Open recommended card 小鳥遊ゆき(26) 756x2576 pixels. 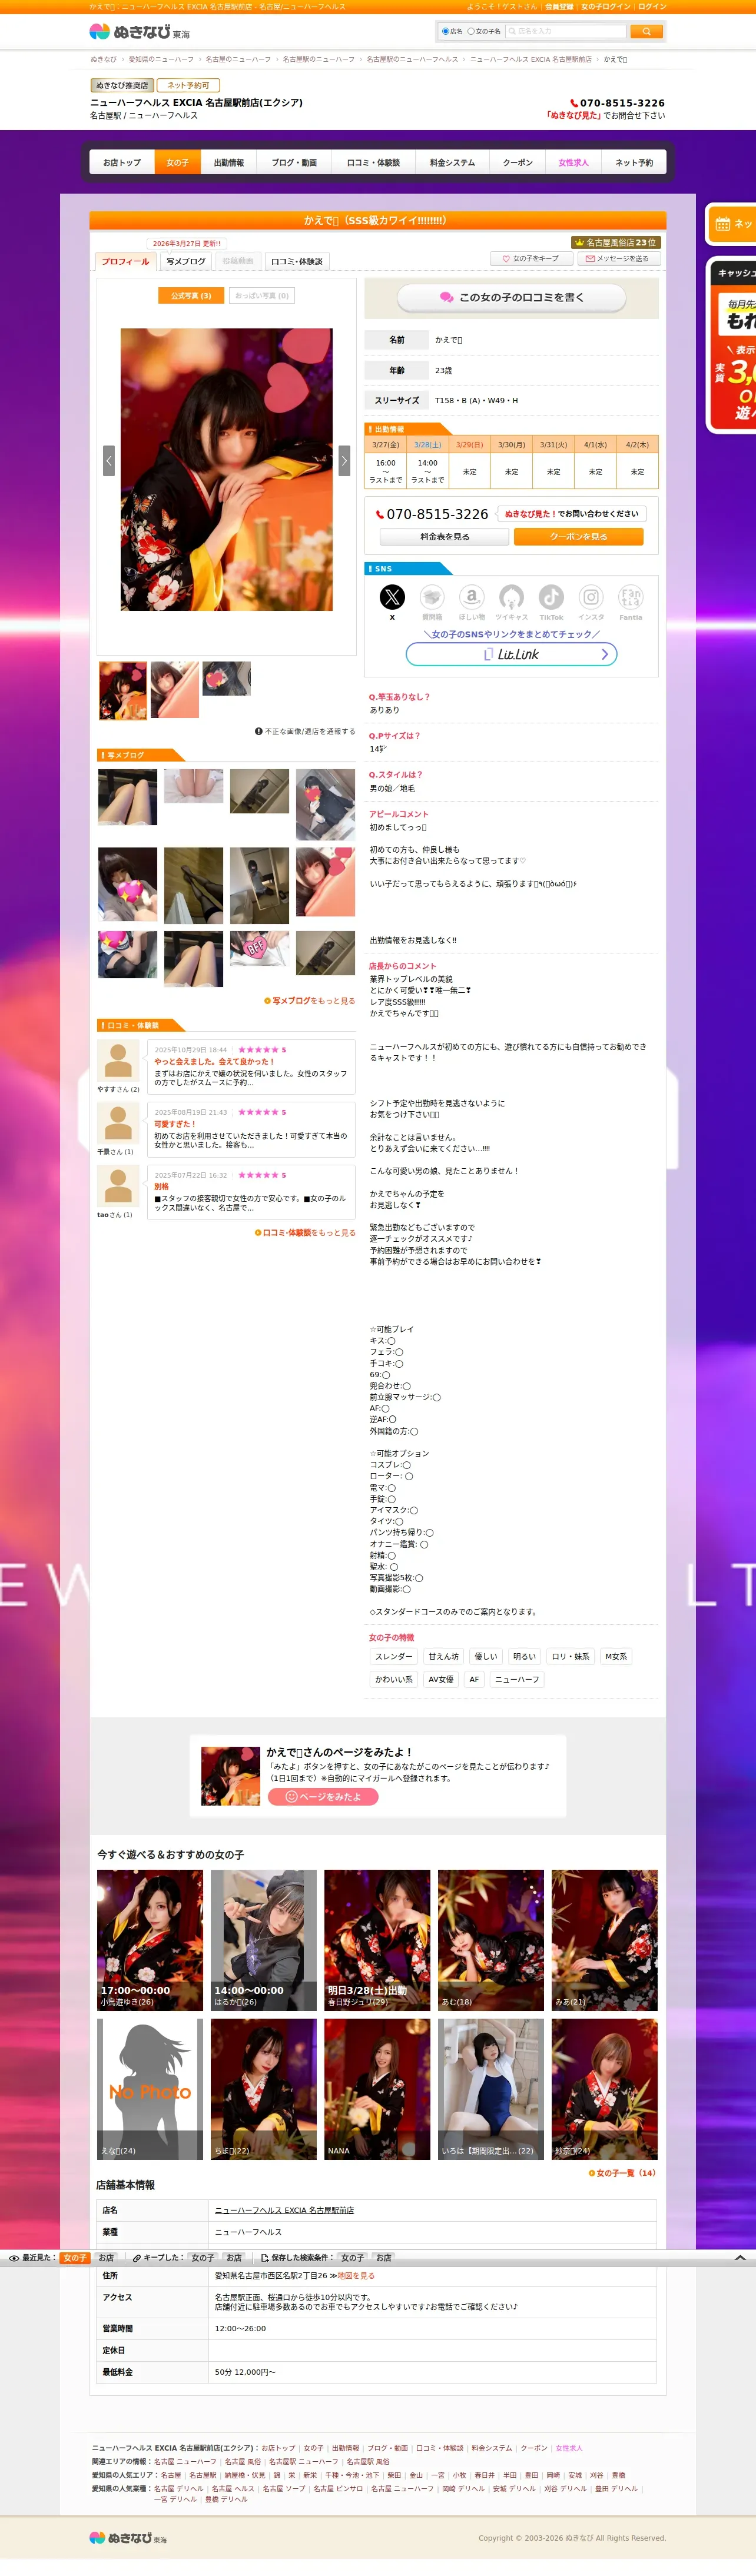click(150, 1940)
